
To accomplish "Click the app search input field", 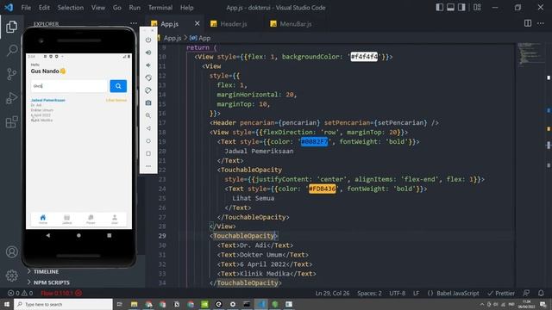I will pyautogui.click(x=69, y=86).
